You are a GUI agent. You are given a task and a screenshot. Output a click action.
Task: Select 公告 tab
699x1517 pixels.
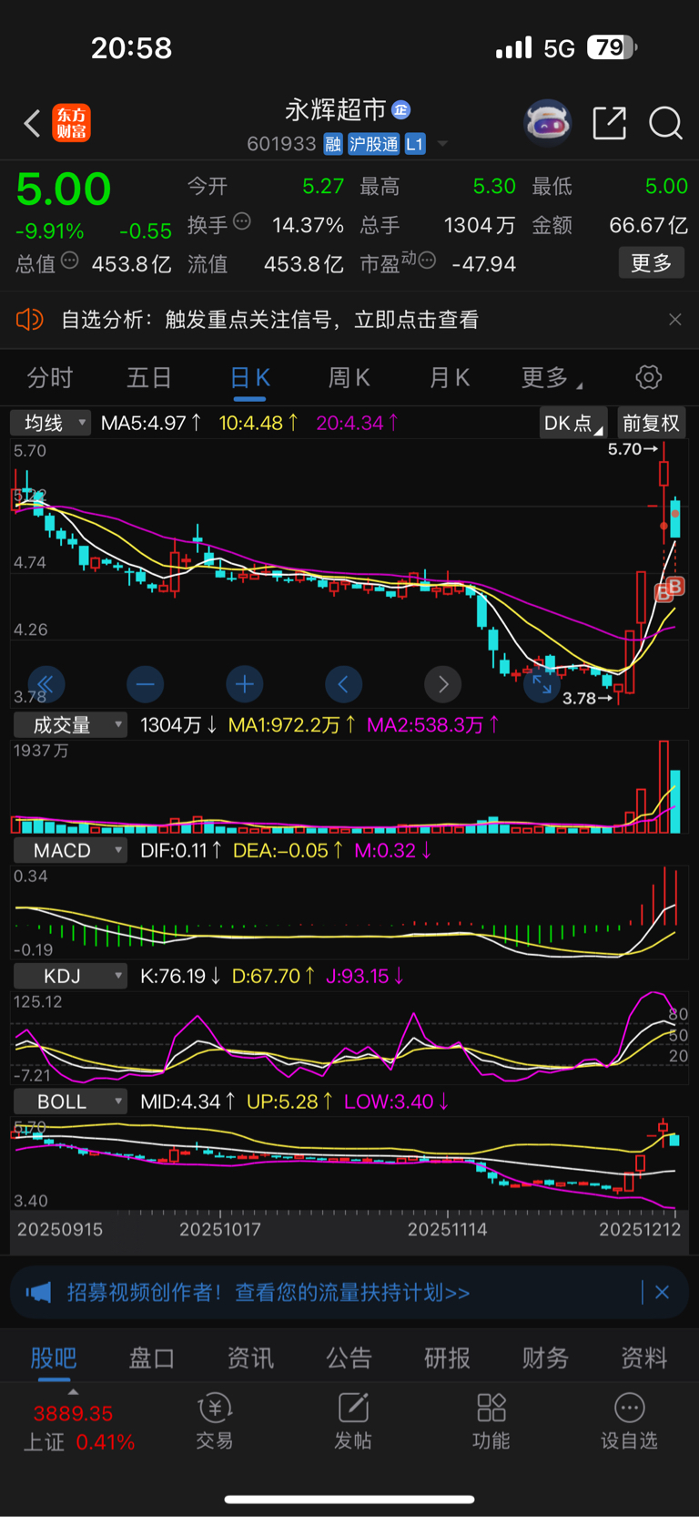pyautogui.click(x=349, y=1358)
